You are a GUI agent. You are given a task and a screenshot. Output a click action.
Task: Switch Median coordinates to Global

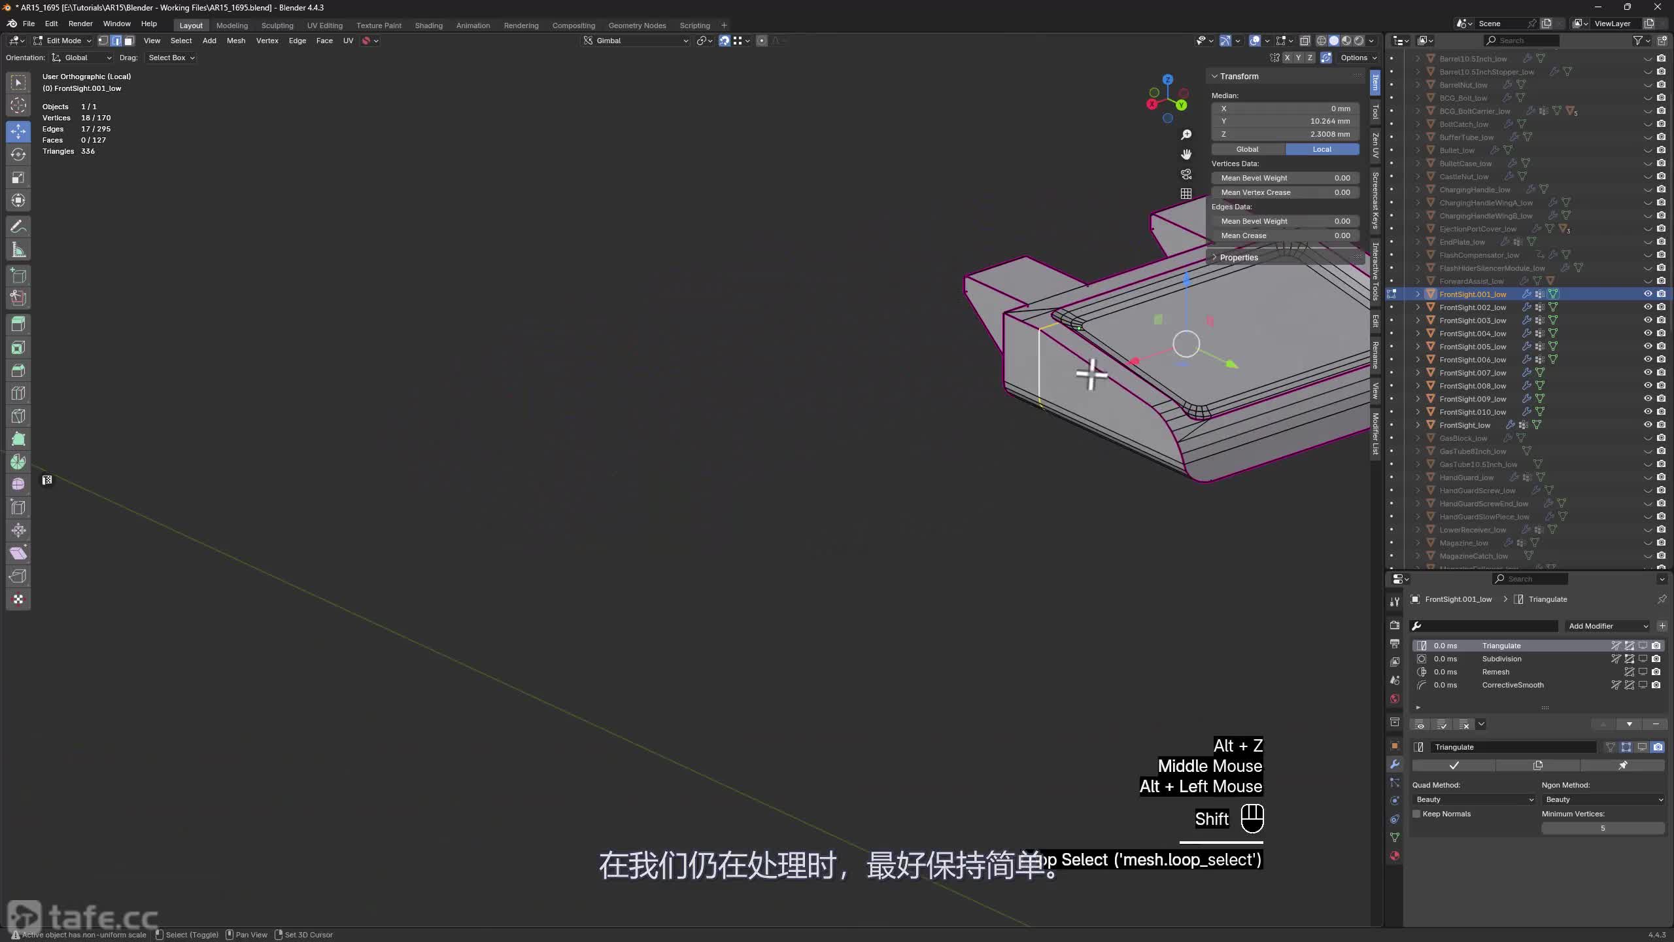pos(1248,149)
